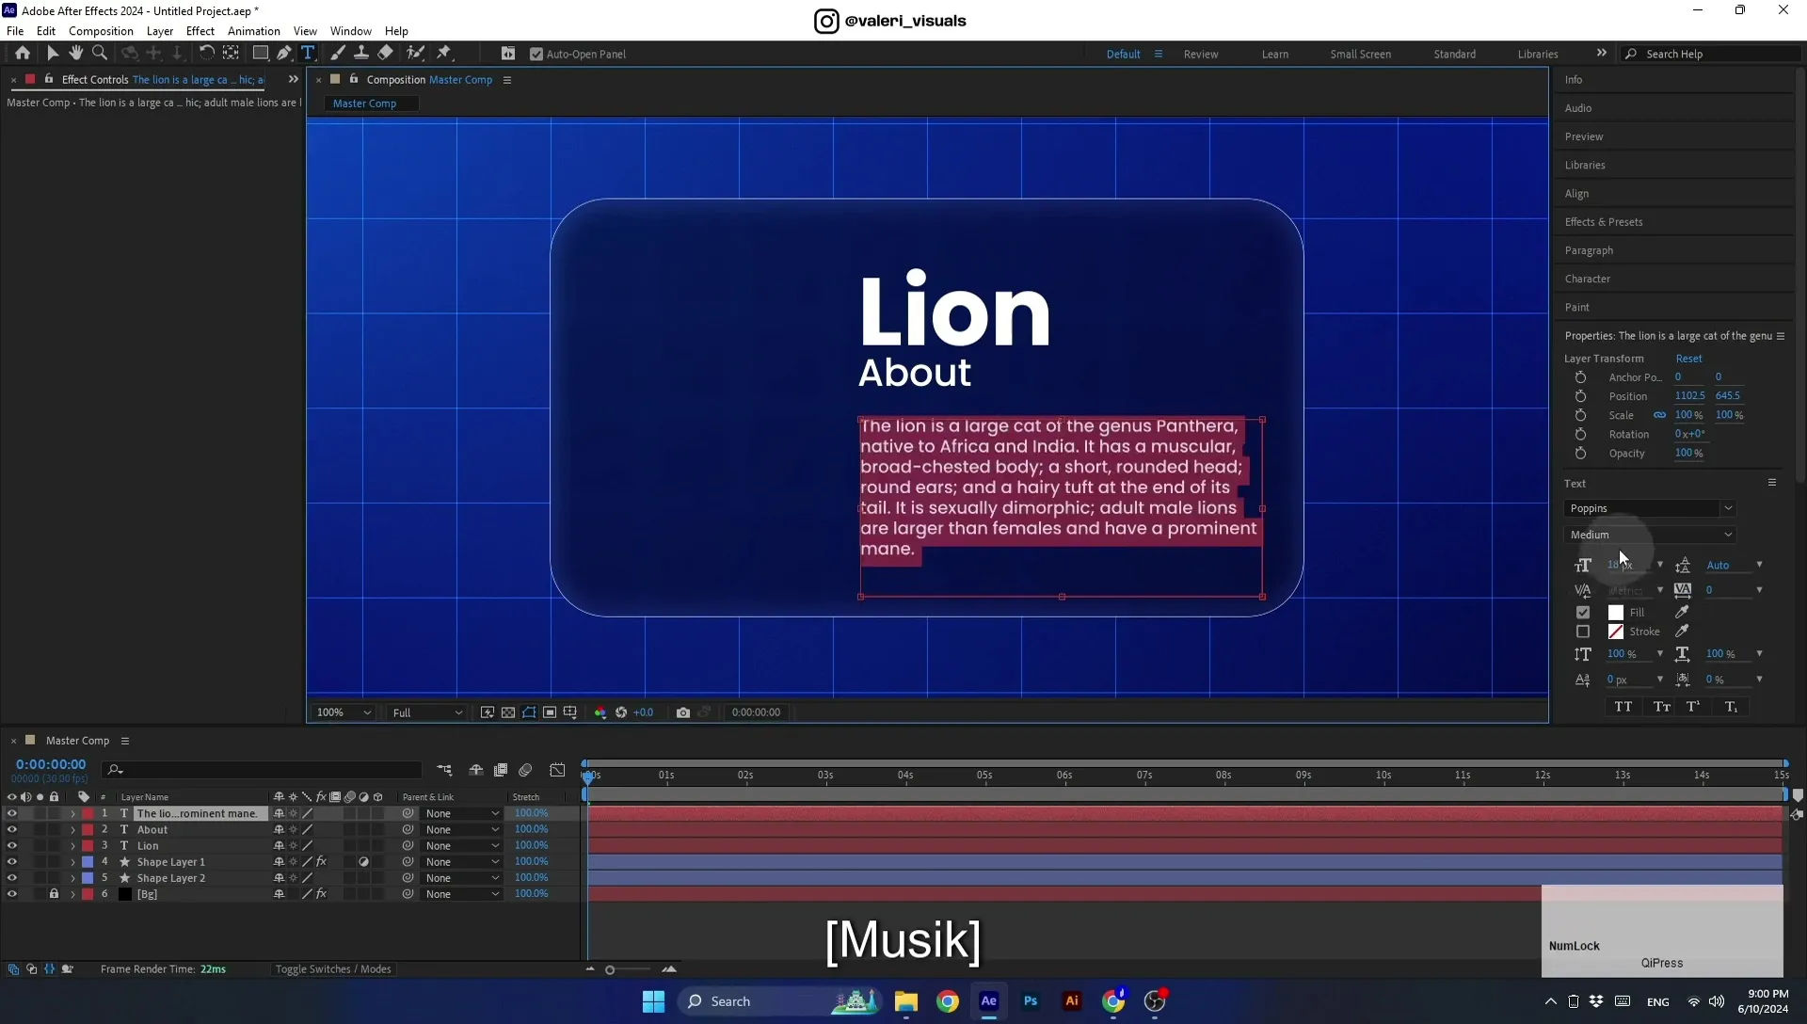Image resolution: width=1807 pixels, height=1024 pixels.
Task: Click the timeline zoom slider handle
Action: pyautogui.click(x=610, y=970)
